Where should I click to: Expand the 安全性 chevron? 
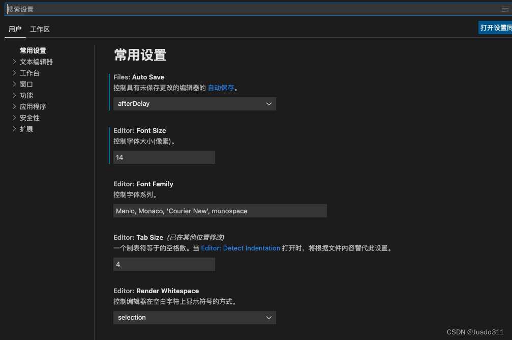14,118
